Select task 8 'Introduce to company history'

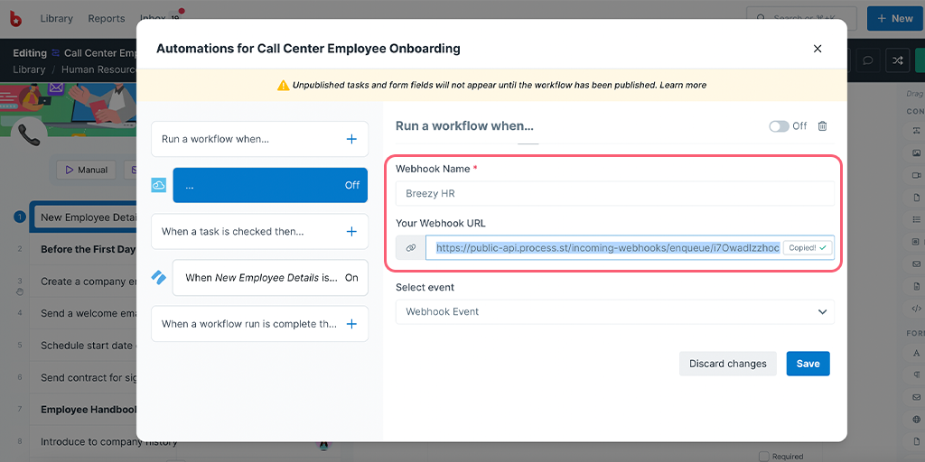click(x=109, y=441)
